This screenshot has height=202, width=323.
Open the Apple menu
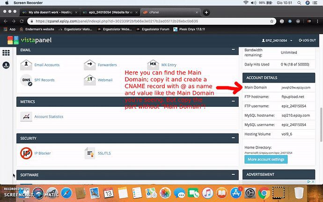(7, 3)
